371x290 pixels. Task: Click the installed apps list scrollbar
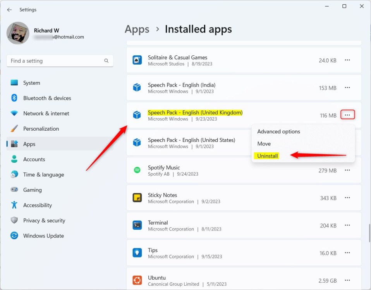pos(369,233)
